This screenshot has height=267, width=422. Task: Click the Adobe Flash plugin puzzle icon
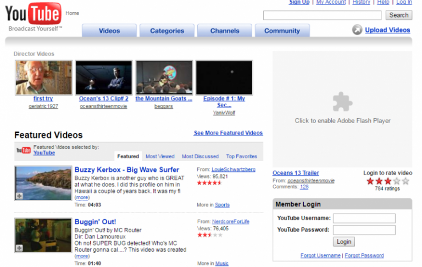coord(342,102)
